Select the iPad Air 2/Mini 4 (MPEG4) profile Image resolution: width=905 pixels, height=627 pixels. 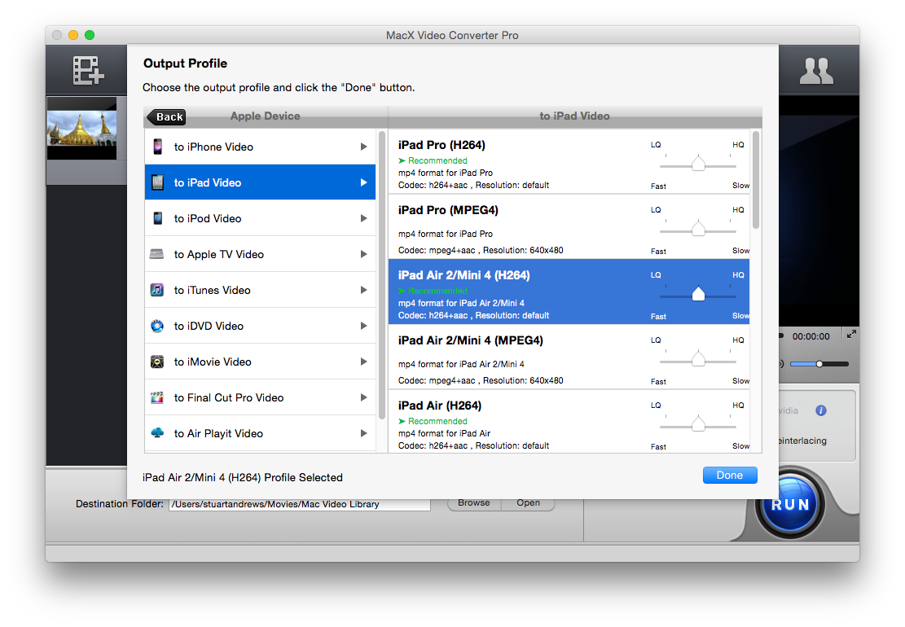pos(569,357)
